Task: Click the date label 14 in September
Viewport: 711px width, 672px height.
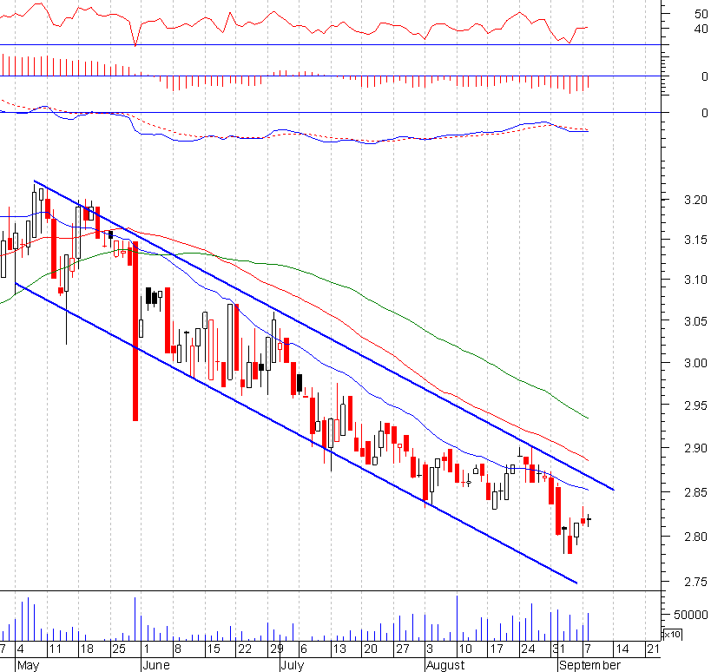Action: pyautogui.click(x=622, y=649)
